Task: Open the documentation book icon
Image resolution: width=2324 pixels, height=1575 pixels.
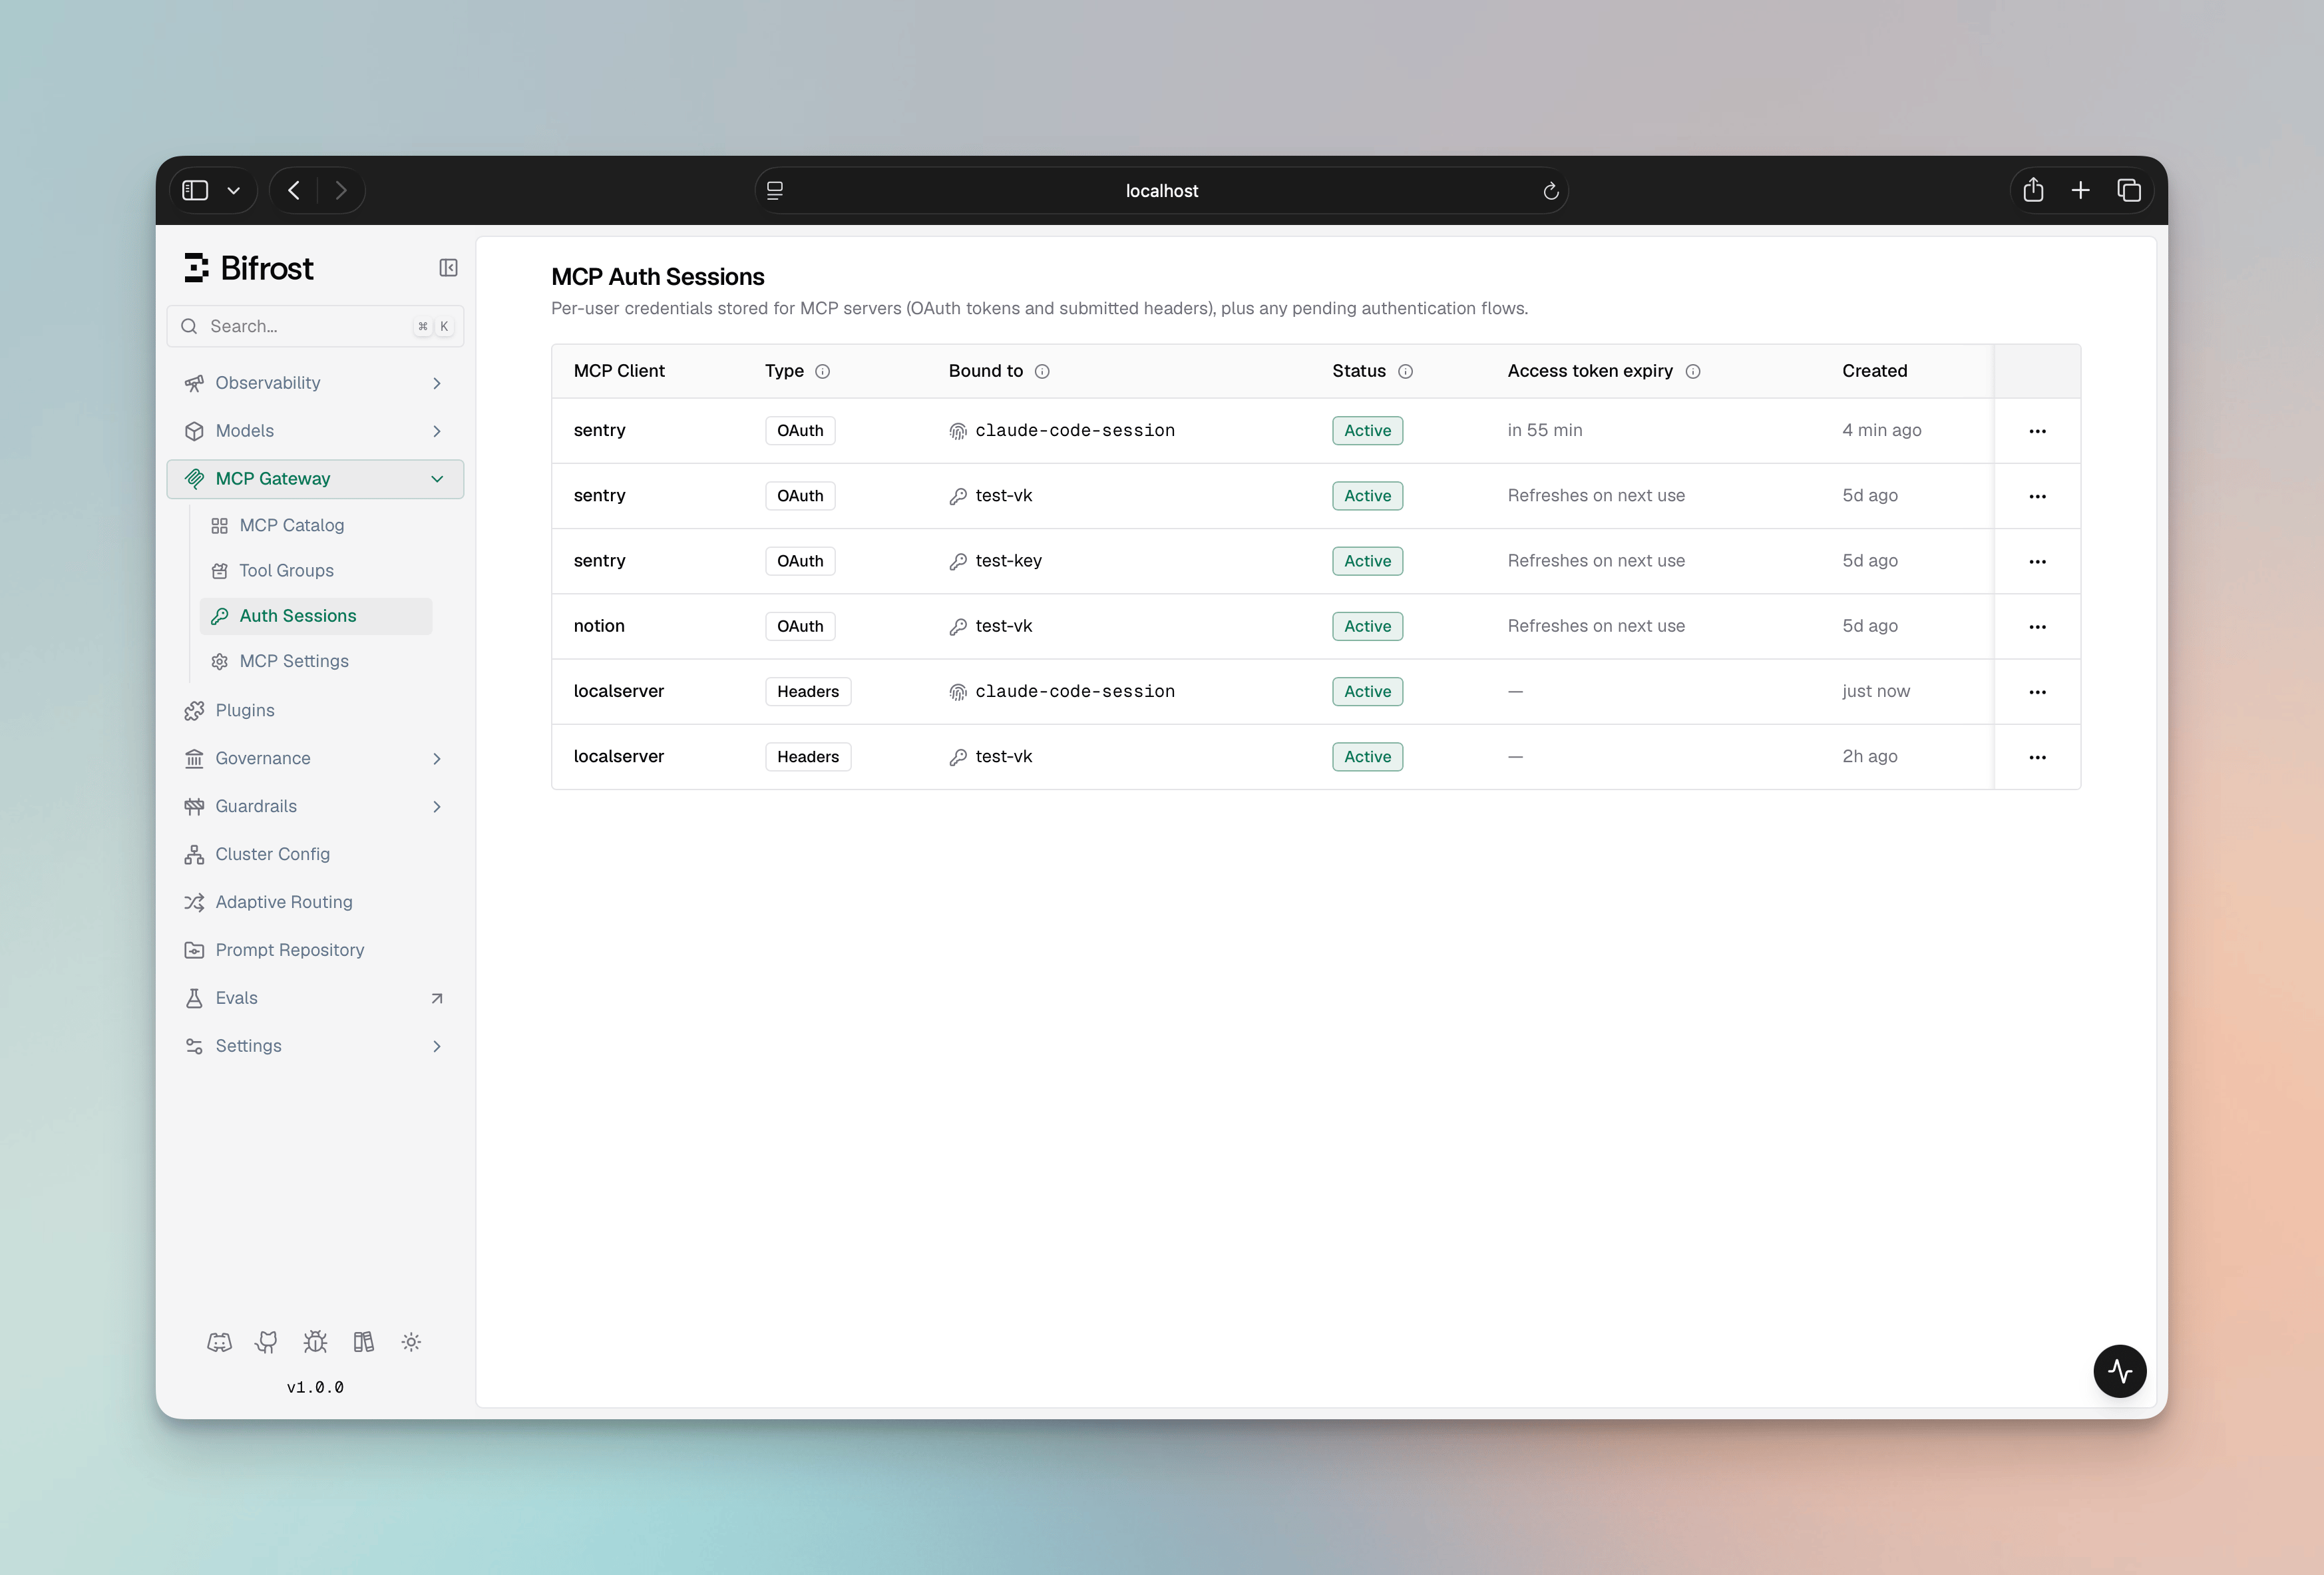Action: pyautogui.click(x=363, y=1342)
